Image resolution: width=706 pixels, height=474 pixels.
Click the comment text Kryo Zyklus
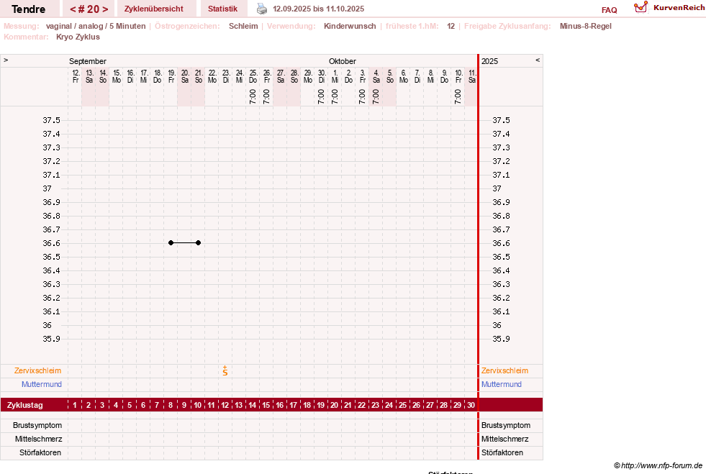[78, 37]
